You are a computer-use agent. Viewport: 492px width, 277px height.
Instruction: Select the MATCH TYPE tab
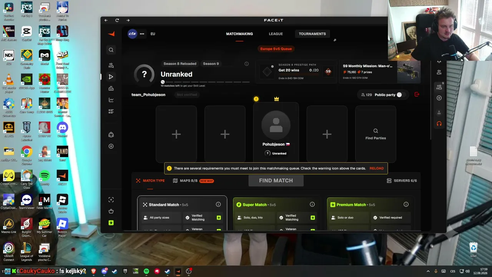point(150,181)
